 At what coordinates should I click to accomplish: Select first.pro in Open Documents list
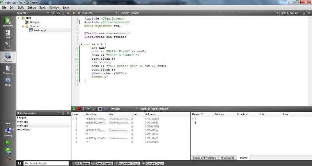point(21,118)
